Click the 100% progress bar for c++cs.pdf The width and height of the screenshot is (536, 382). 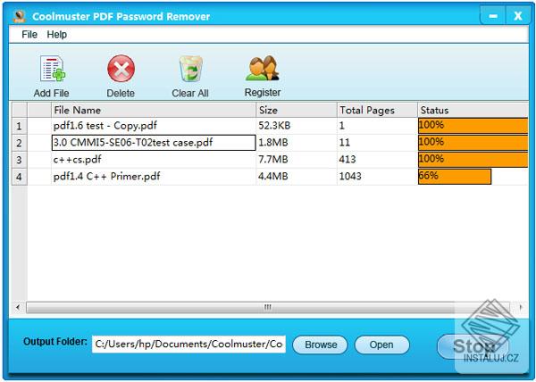click(473, 160)
